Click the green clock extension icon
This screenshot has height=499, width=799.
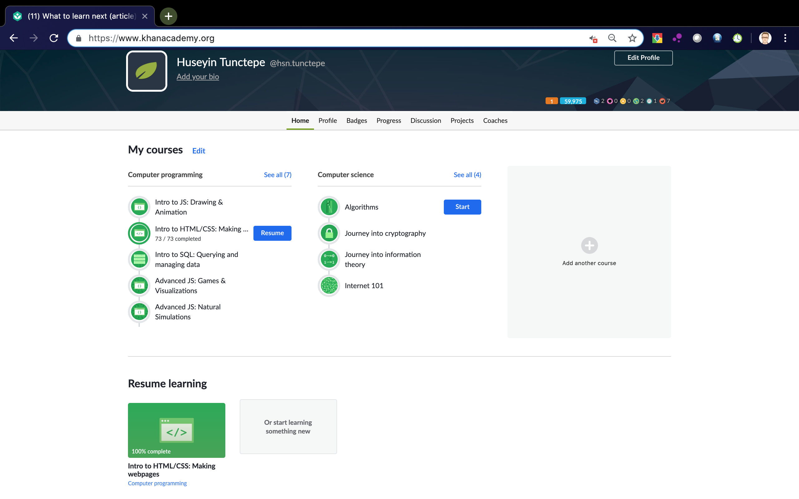click(737, 38)
